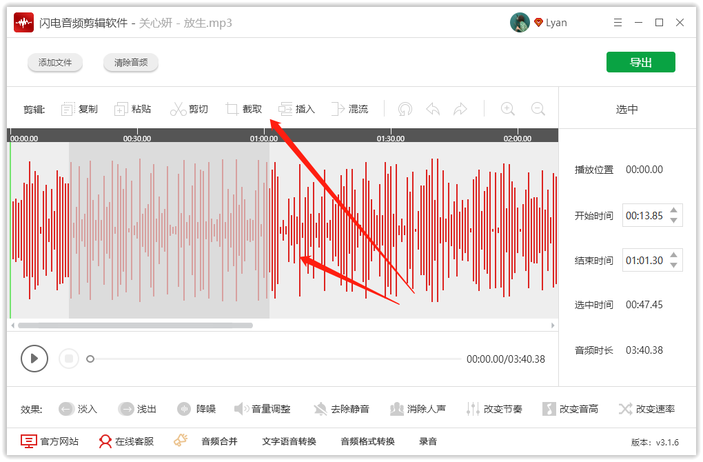Use the 截取 (Extract) tool
Image resolution: width=703 pixels, height=462 pixels.
click(x=244, y=108)
